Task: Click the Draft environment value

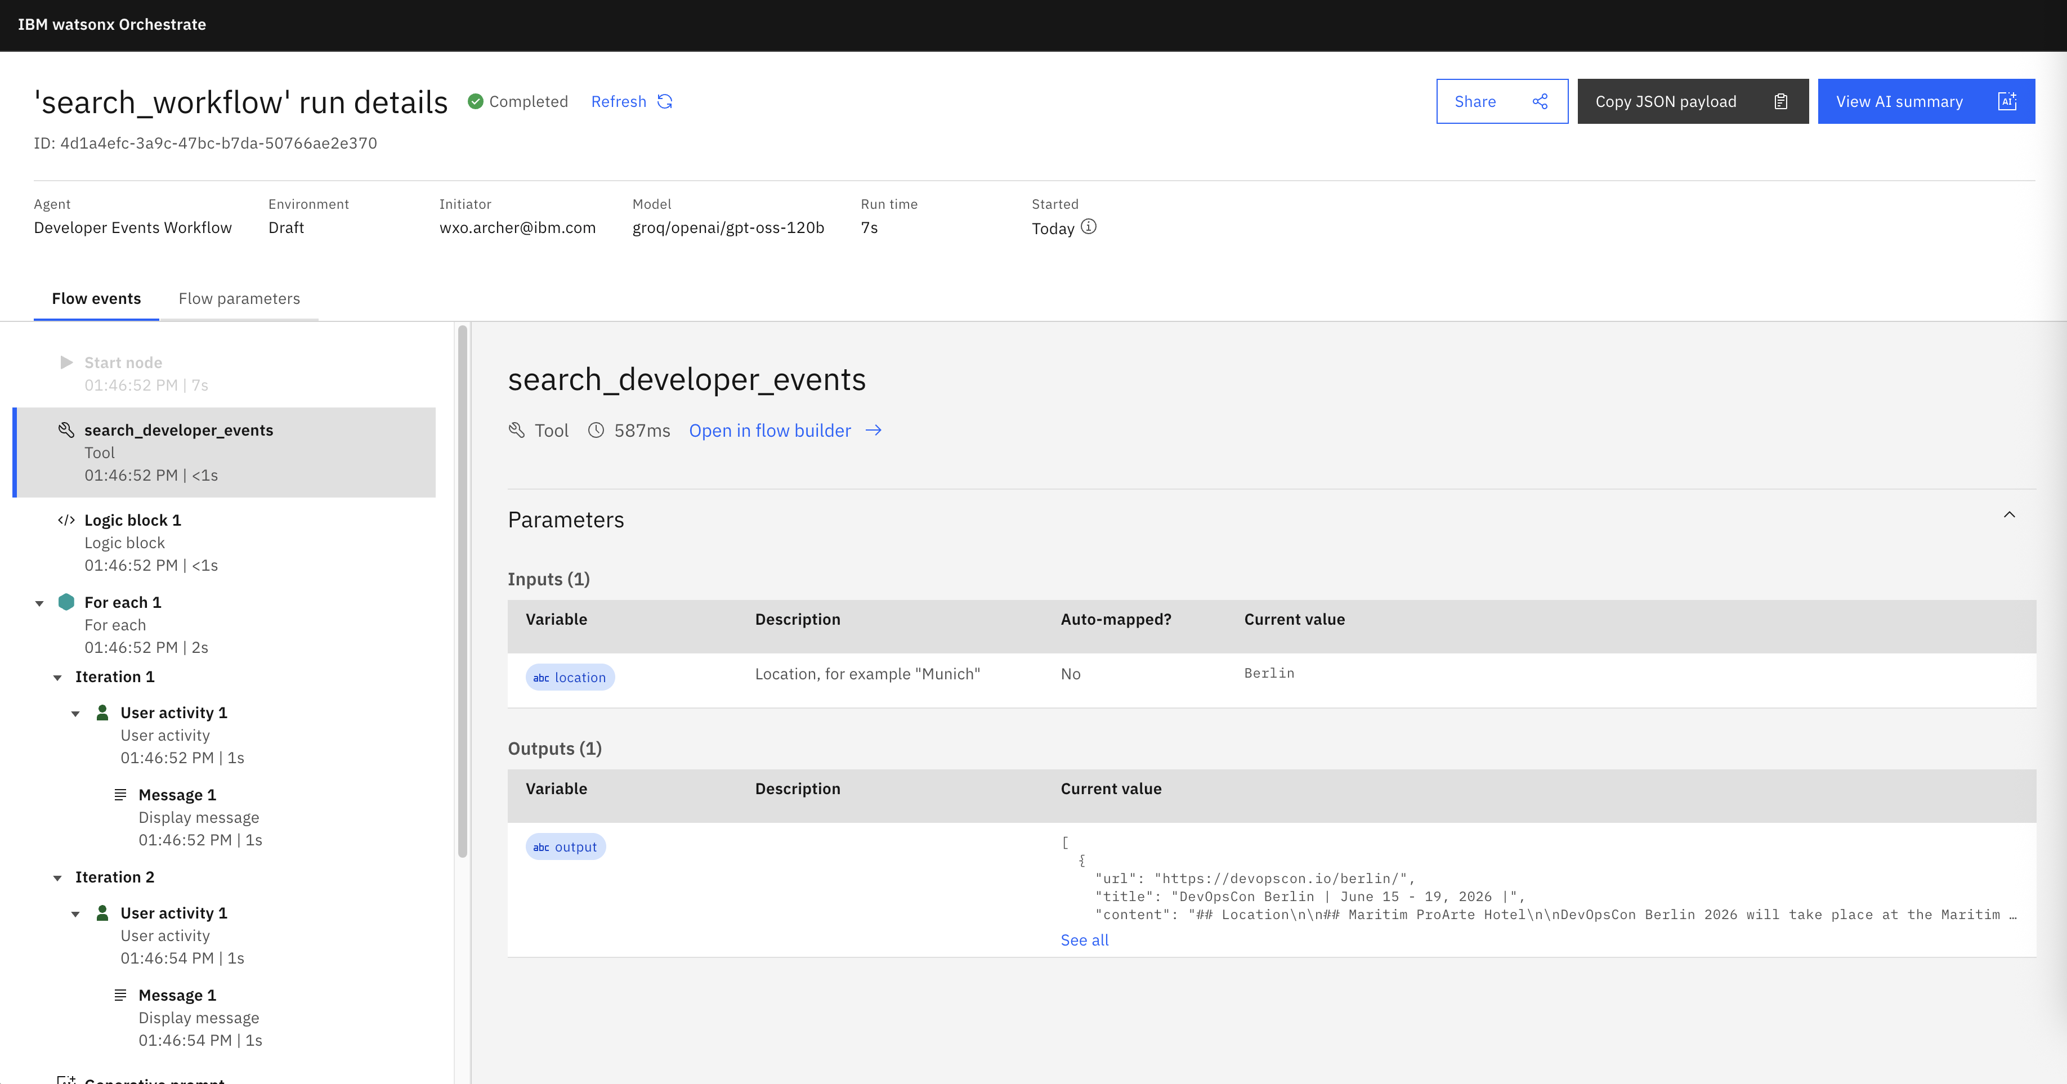Action: pyautogui.click(x=287, y=227)
